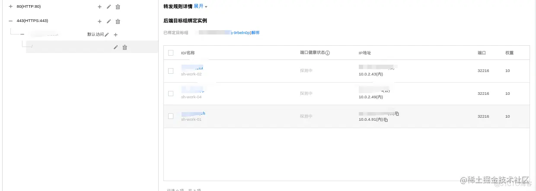Click the sh-work-02 instance name
Viewport: 536px width, 191px height.
pos(191,74)
